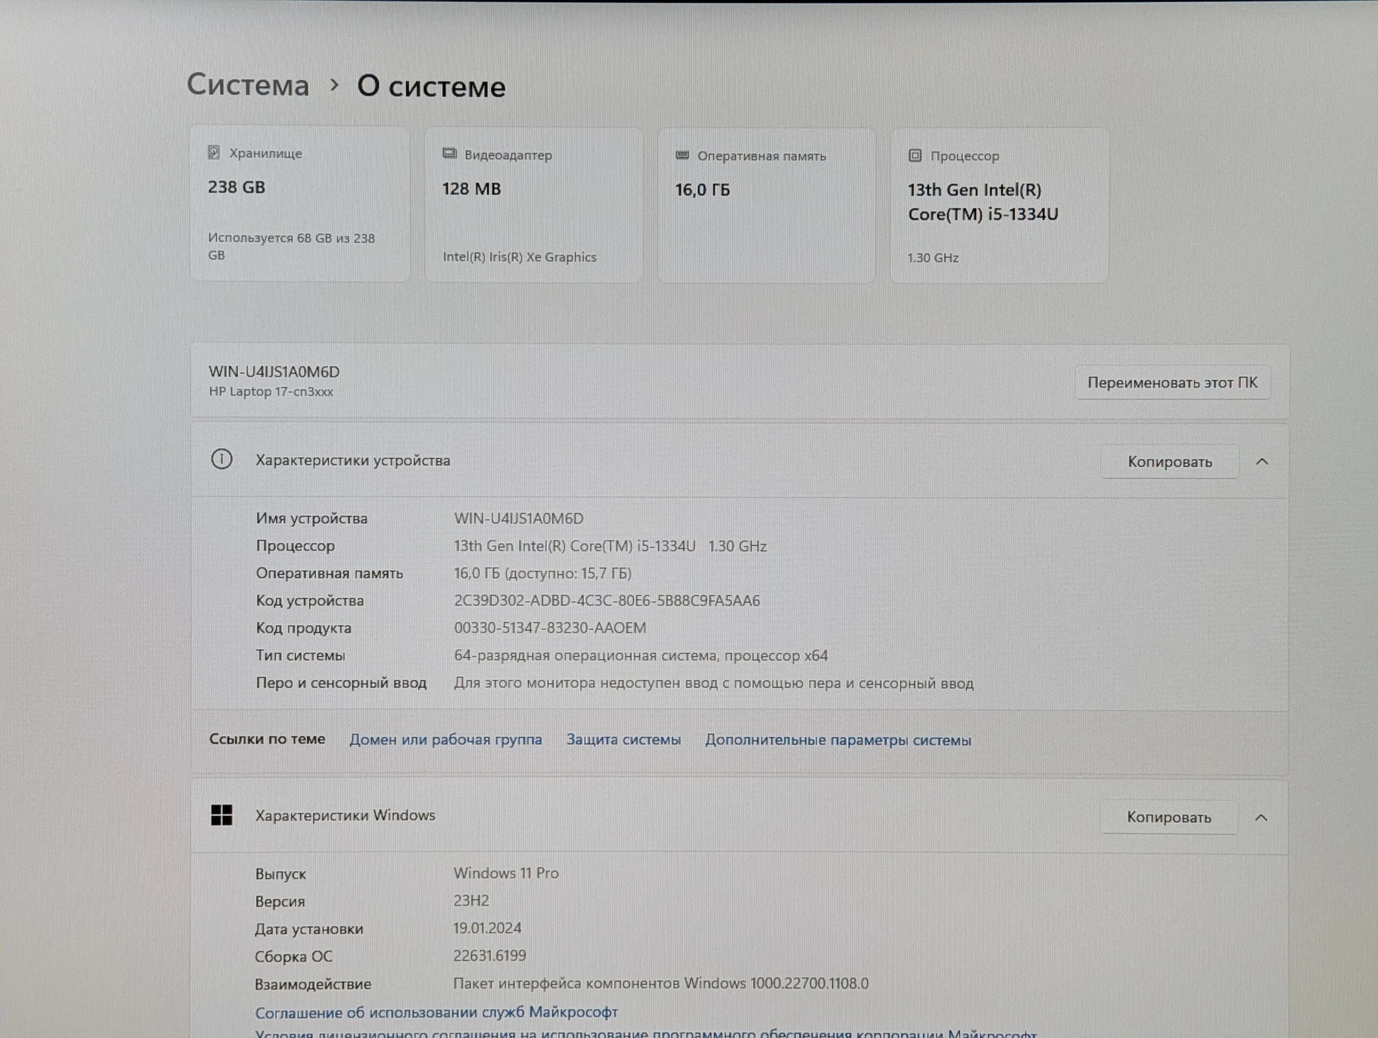This screenshot has height=1038, width=1378.
Task: Click Intel(R) Iris(R) Xe Graphics text
Action: click(x=520, y=257)
